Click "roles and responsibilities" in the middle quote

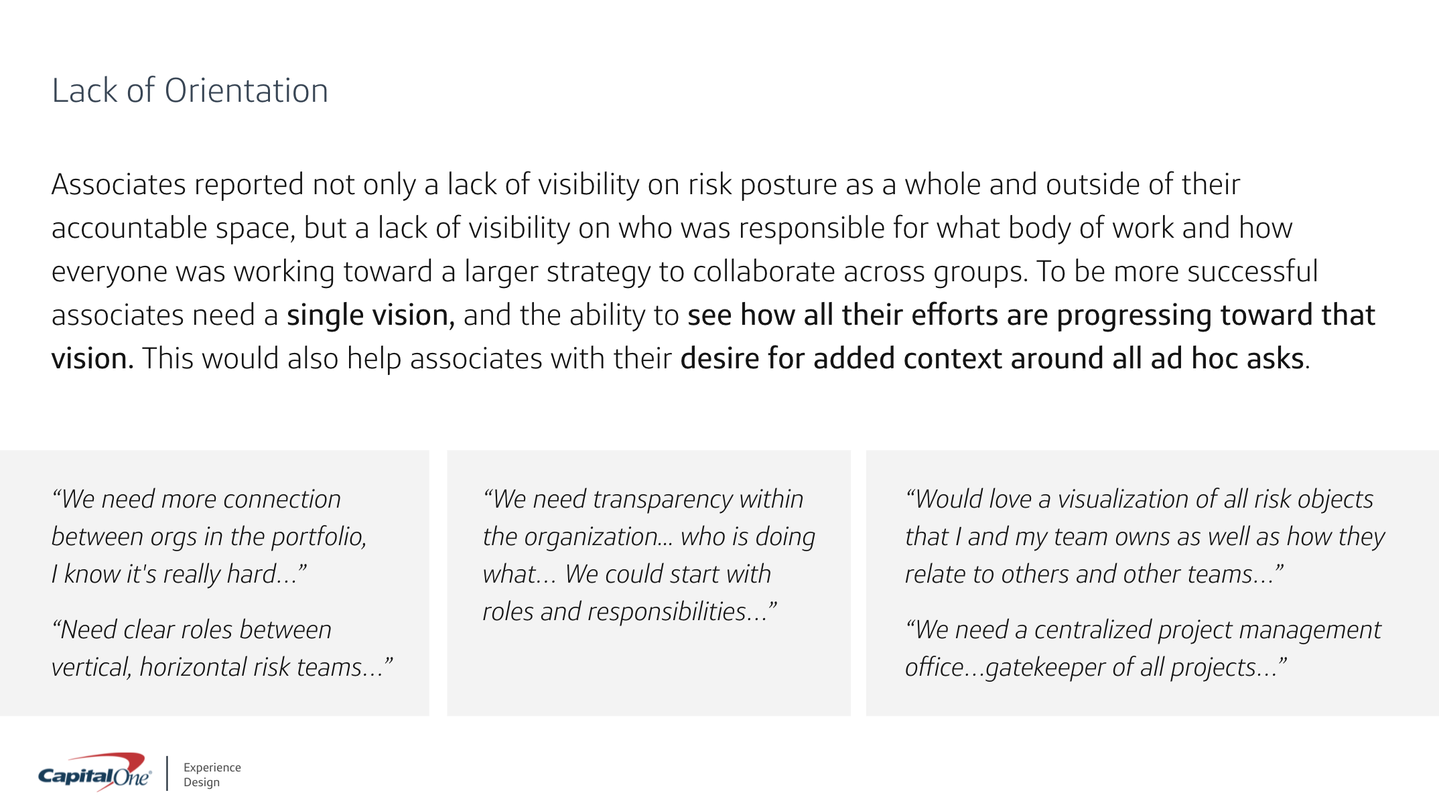[613, 612]
